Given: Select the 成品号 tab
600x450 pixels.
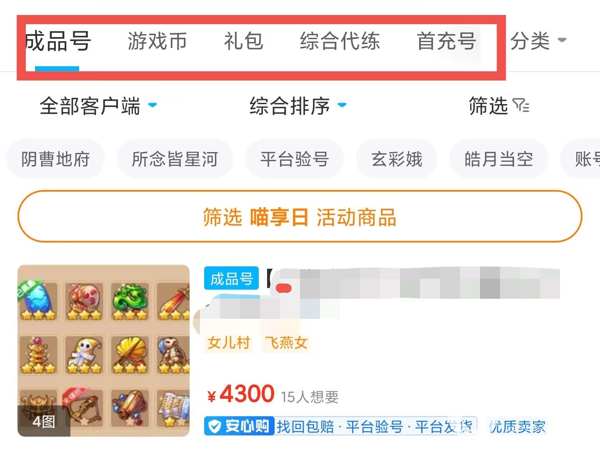Looking at the screenshot, I should [x=57, y=41].
